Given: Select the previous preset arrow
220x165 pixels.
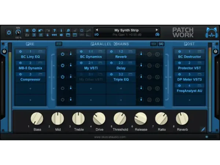Looking at the screenshot, I should [97, 30].
